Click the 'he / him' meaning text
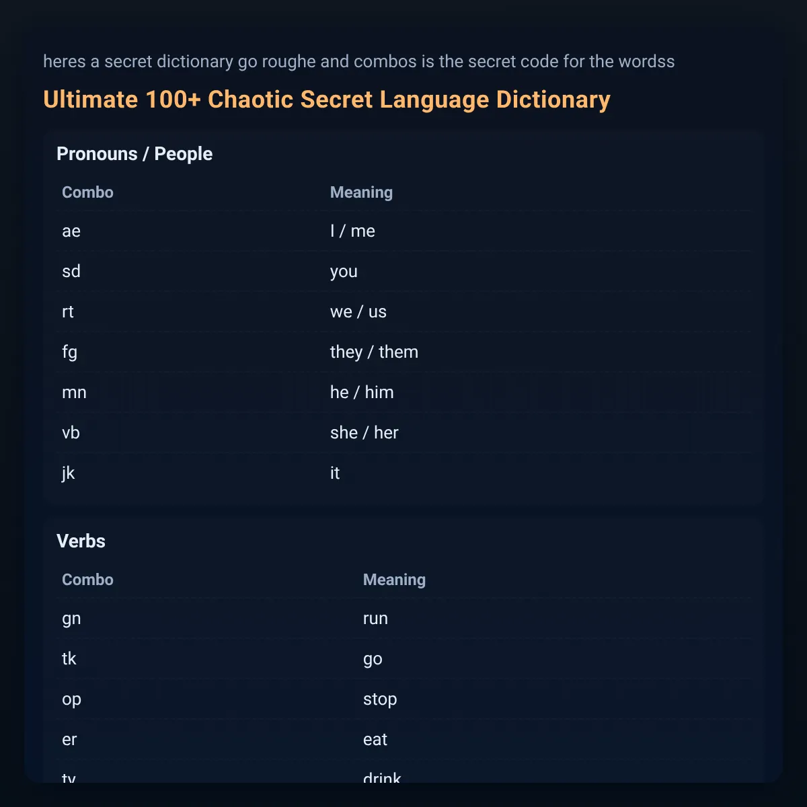Screen dimensions: 807x807 (362, 393)
